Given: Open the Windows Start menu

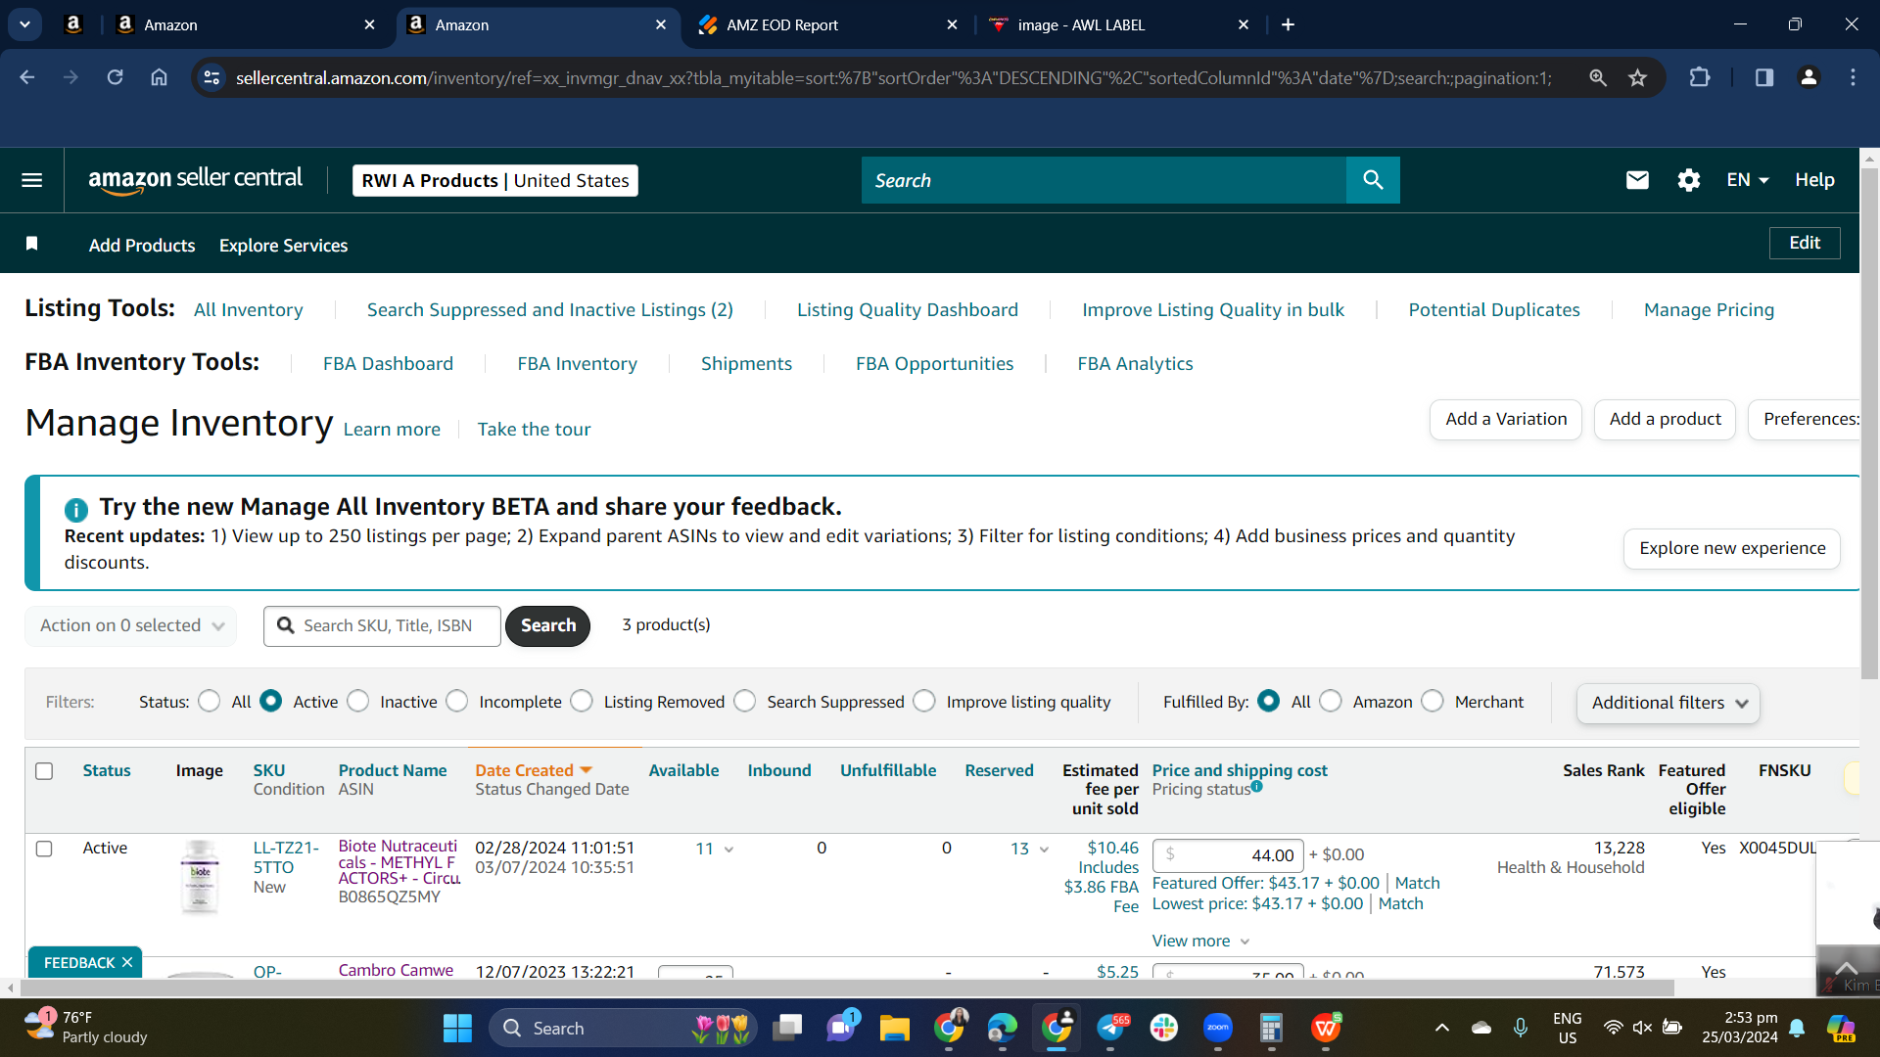Looking at the screenshot, I should (x=457, y=1028).
